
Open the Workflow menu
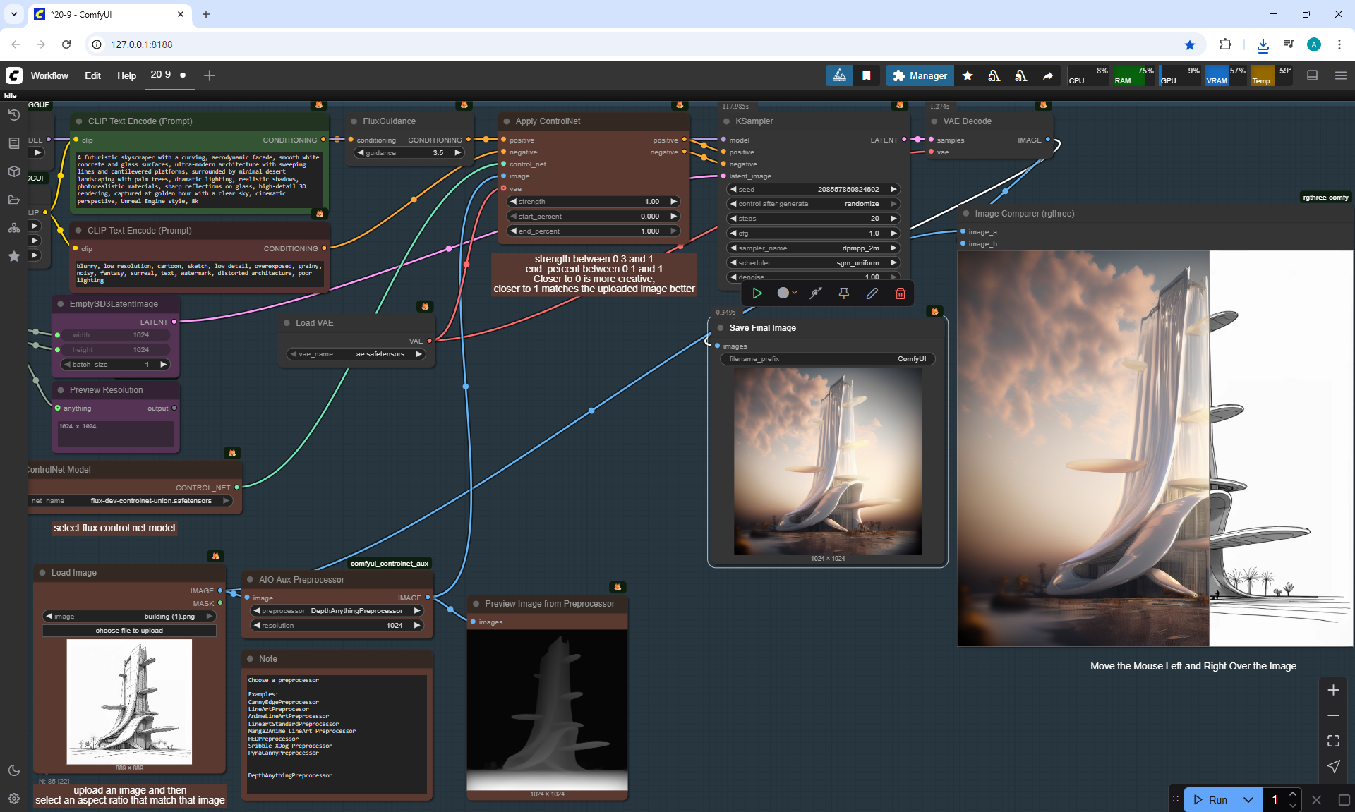pos(49,75)
